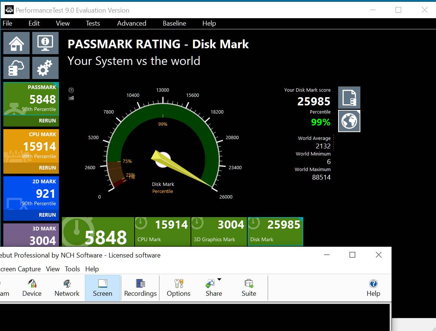This screenshot has width=436, height=331.
Task: Click the bottom Disk Mark tile
Action: click(x=275, y=232)
